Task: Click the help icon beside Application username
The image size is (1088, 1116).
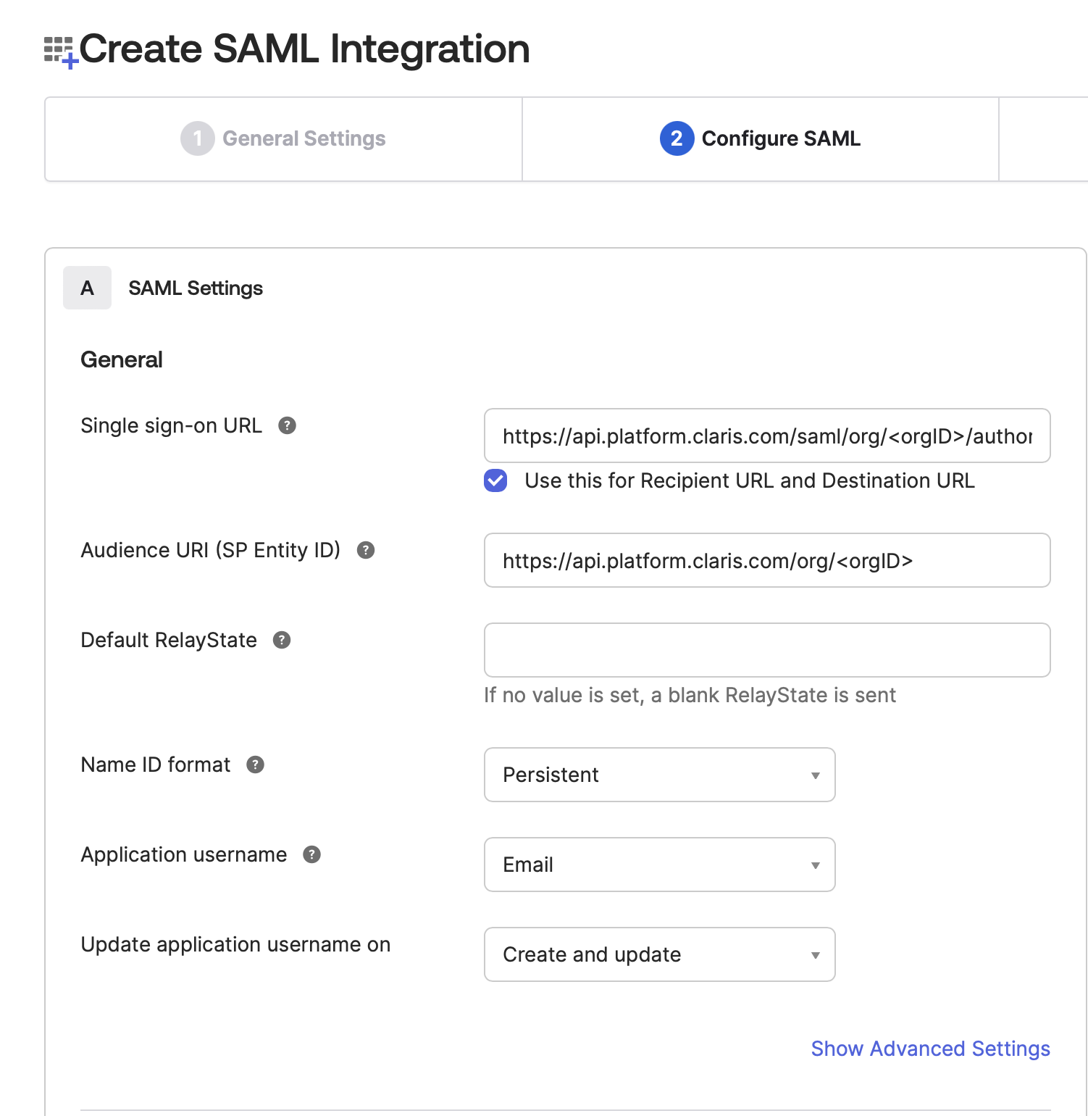Action: (x=312, y=855)
